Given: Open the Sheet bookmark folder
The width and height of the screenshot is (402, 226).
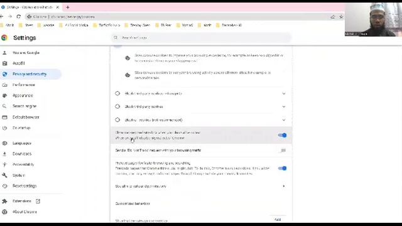Looking at the screenshot, I should 26,25.
